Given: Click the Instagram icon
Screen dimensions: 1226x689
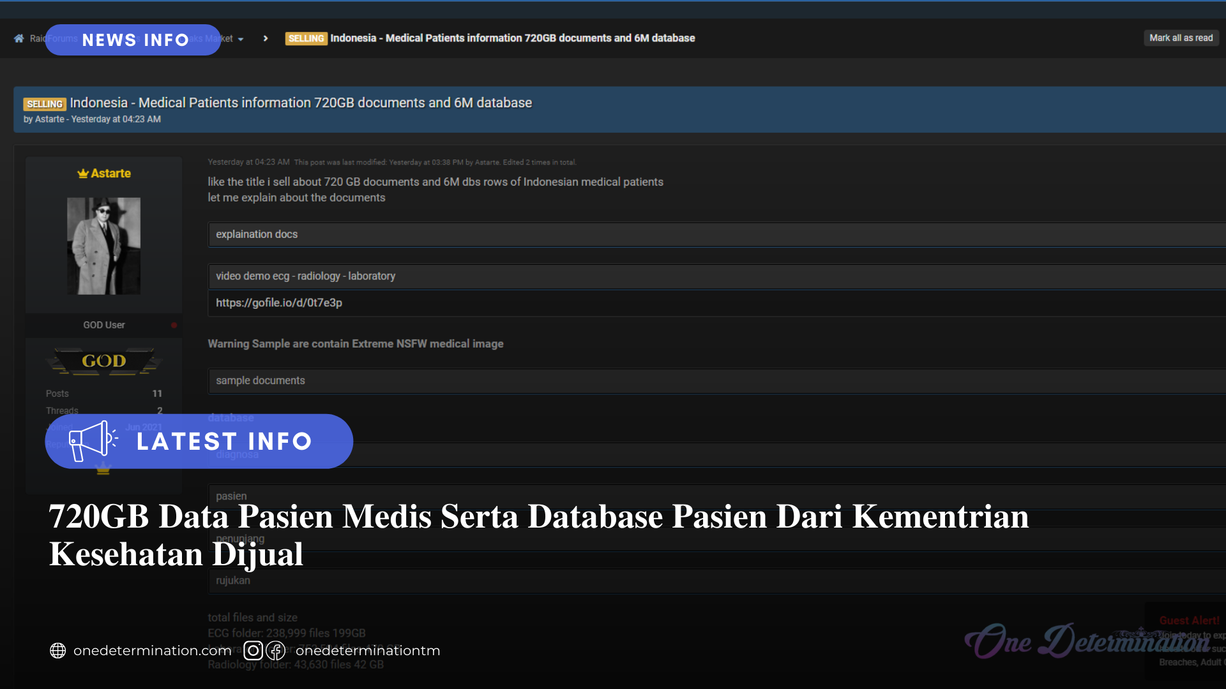Looking at the screenshot, I should [254, 651].
